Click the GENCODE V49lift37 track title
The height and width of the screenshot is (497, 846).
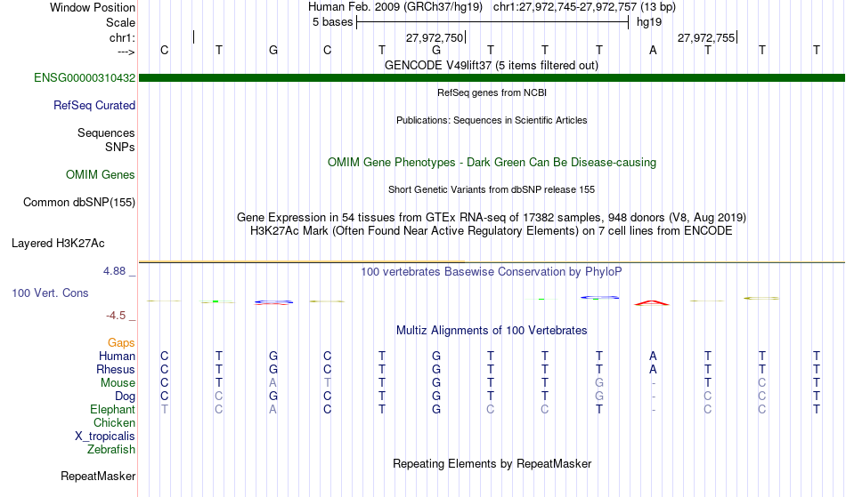click(492, 66)
